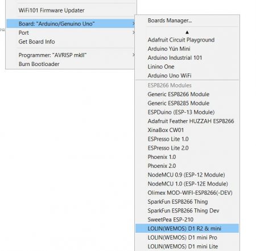This screenshot has height=251, width=256.
Task: Choose NodeMCU 1.0 (ESP-12E Module)
Action: click(x=187, y=184)
